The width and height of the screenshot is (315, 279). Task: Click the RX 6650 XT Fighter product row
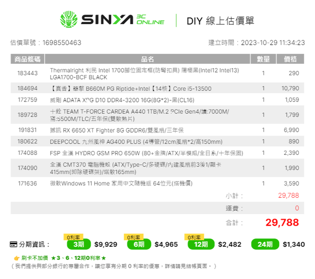(157, 130)
